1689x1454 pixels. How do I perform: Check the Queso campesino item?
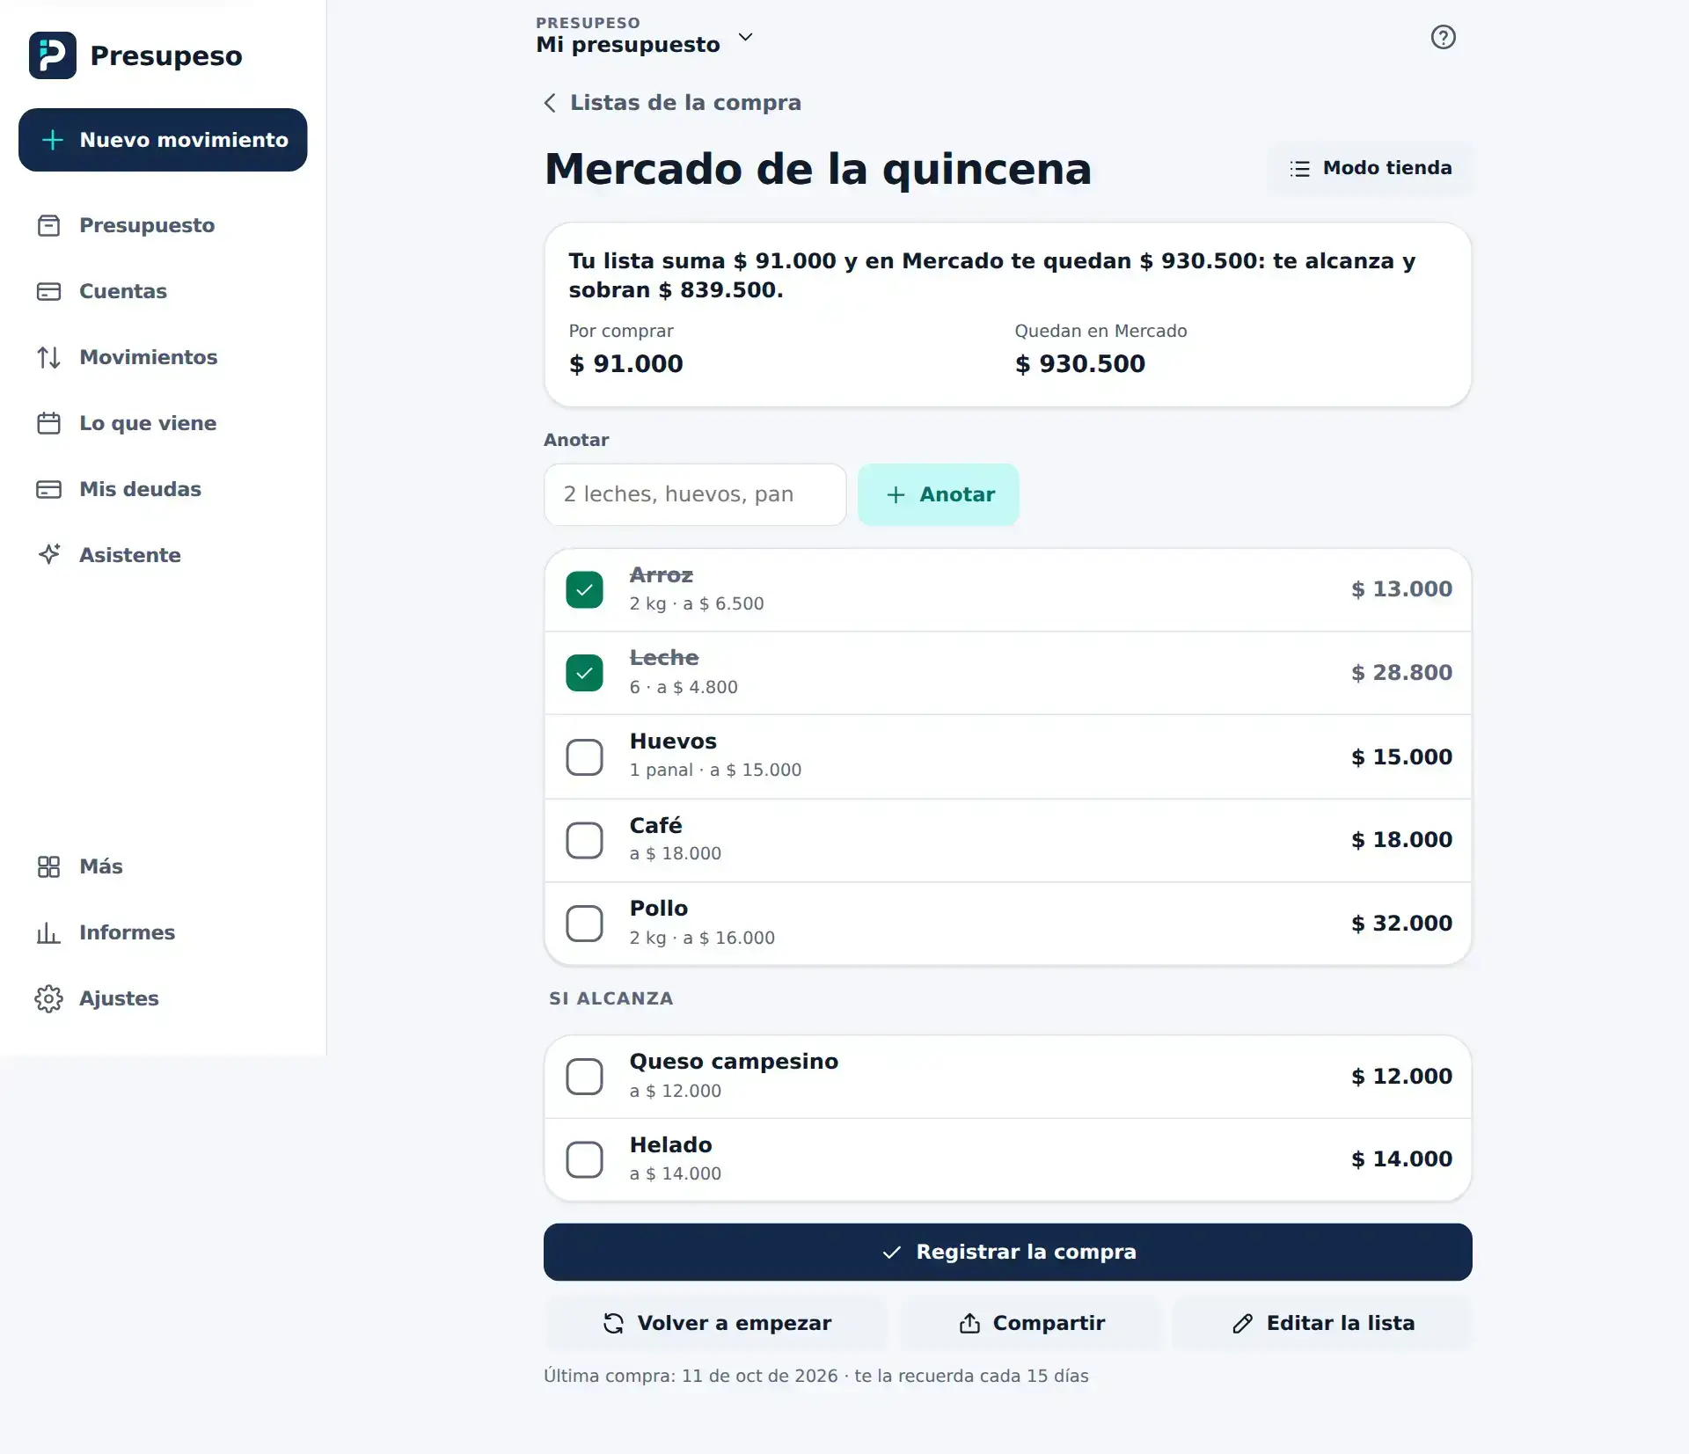584,1077
